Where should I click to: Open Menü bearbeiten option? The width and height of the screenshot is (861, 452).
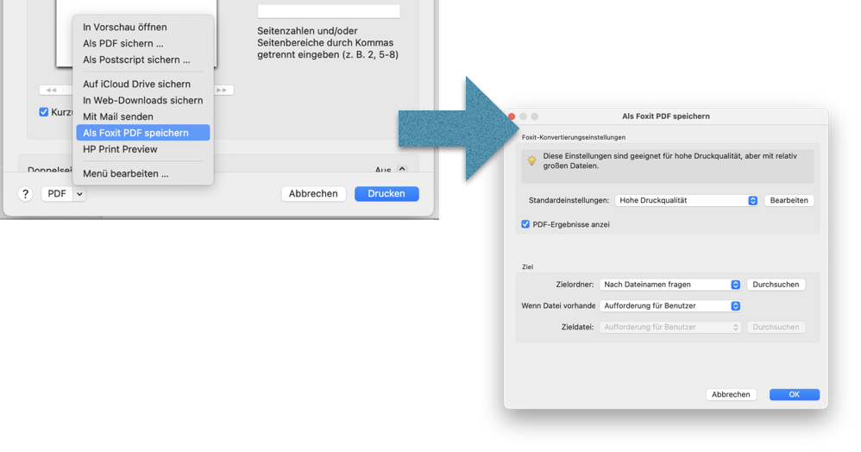tap(126, 173)
